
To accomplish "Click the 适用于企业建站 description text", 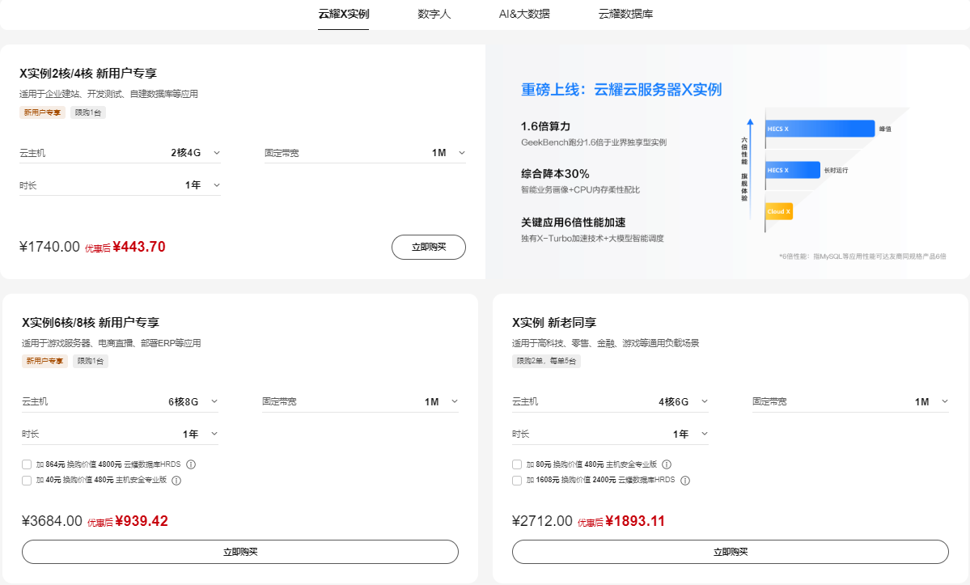I will (109, 94).
